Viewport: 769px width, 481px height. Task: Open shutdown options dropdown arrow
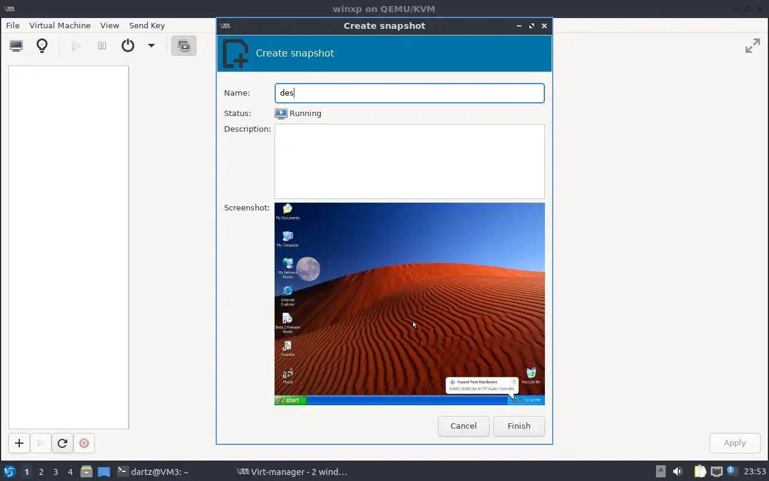[151, 46]
